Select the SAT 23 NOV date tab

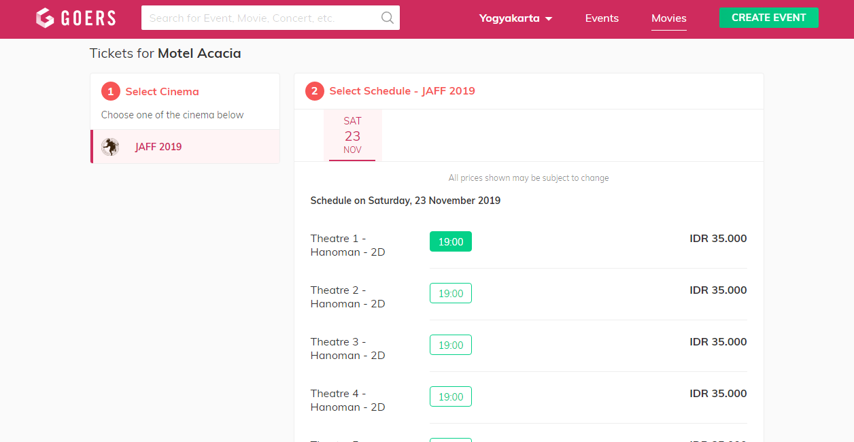[352, 135]
